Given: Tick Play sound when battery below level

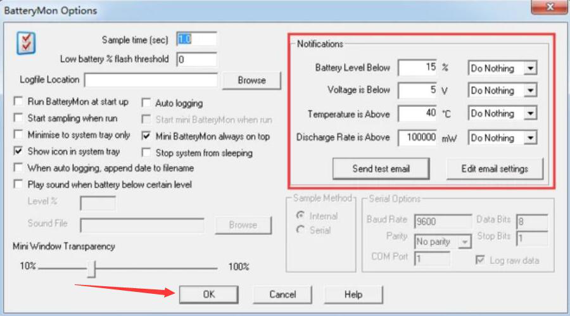Looking at the screenshot, I should pos(18,184).
